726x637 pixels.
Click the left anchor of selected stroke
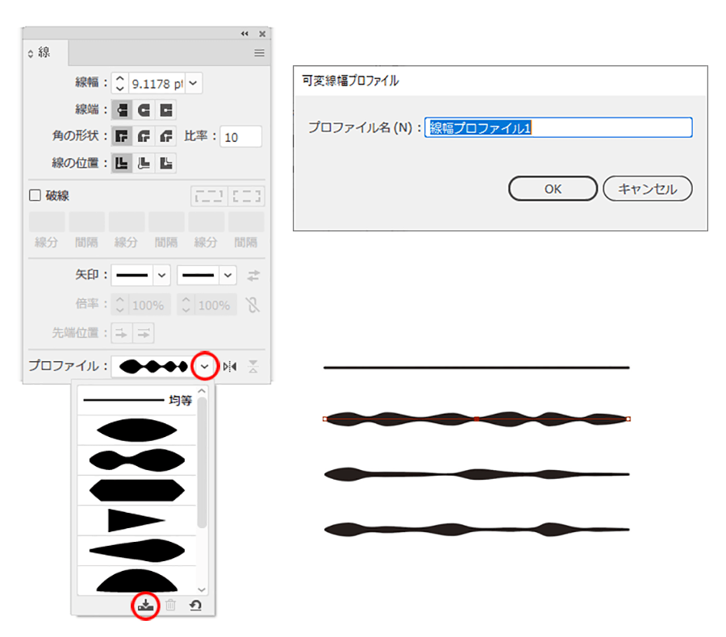click(325, 419)
